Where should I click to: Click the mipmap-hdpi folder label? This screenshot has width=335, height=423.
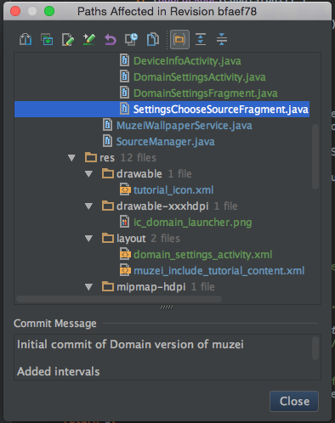[x=151, y=287]
